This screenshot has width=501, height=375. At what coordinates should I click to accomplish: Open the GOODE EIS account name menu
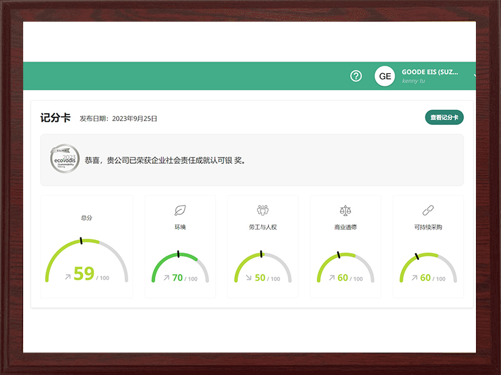(430, 72)
